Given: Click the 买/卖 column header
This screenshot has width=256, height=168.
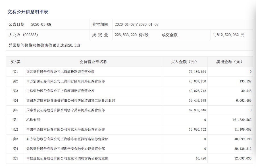Looking at the screenshot, I should click(x=15, y=62).
